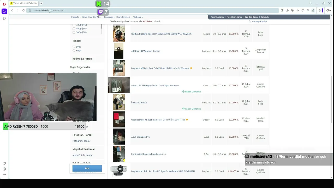
Task: Go to Anasayfa breadcrumb
Action: click(x=75, y=17)
